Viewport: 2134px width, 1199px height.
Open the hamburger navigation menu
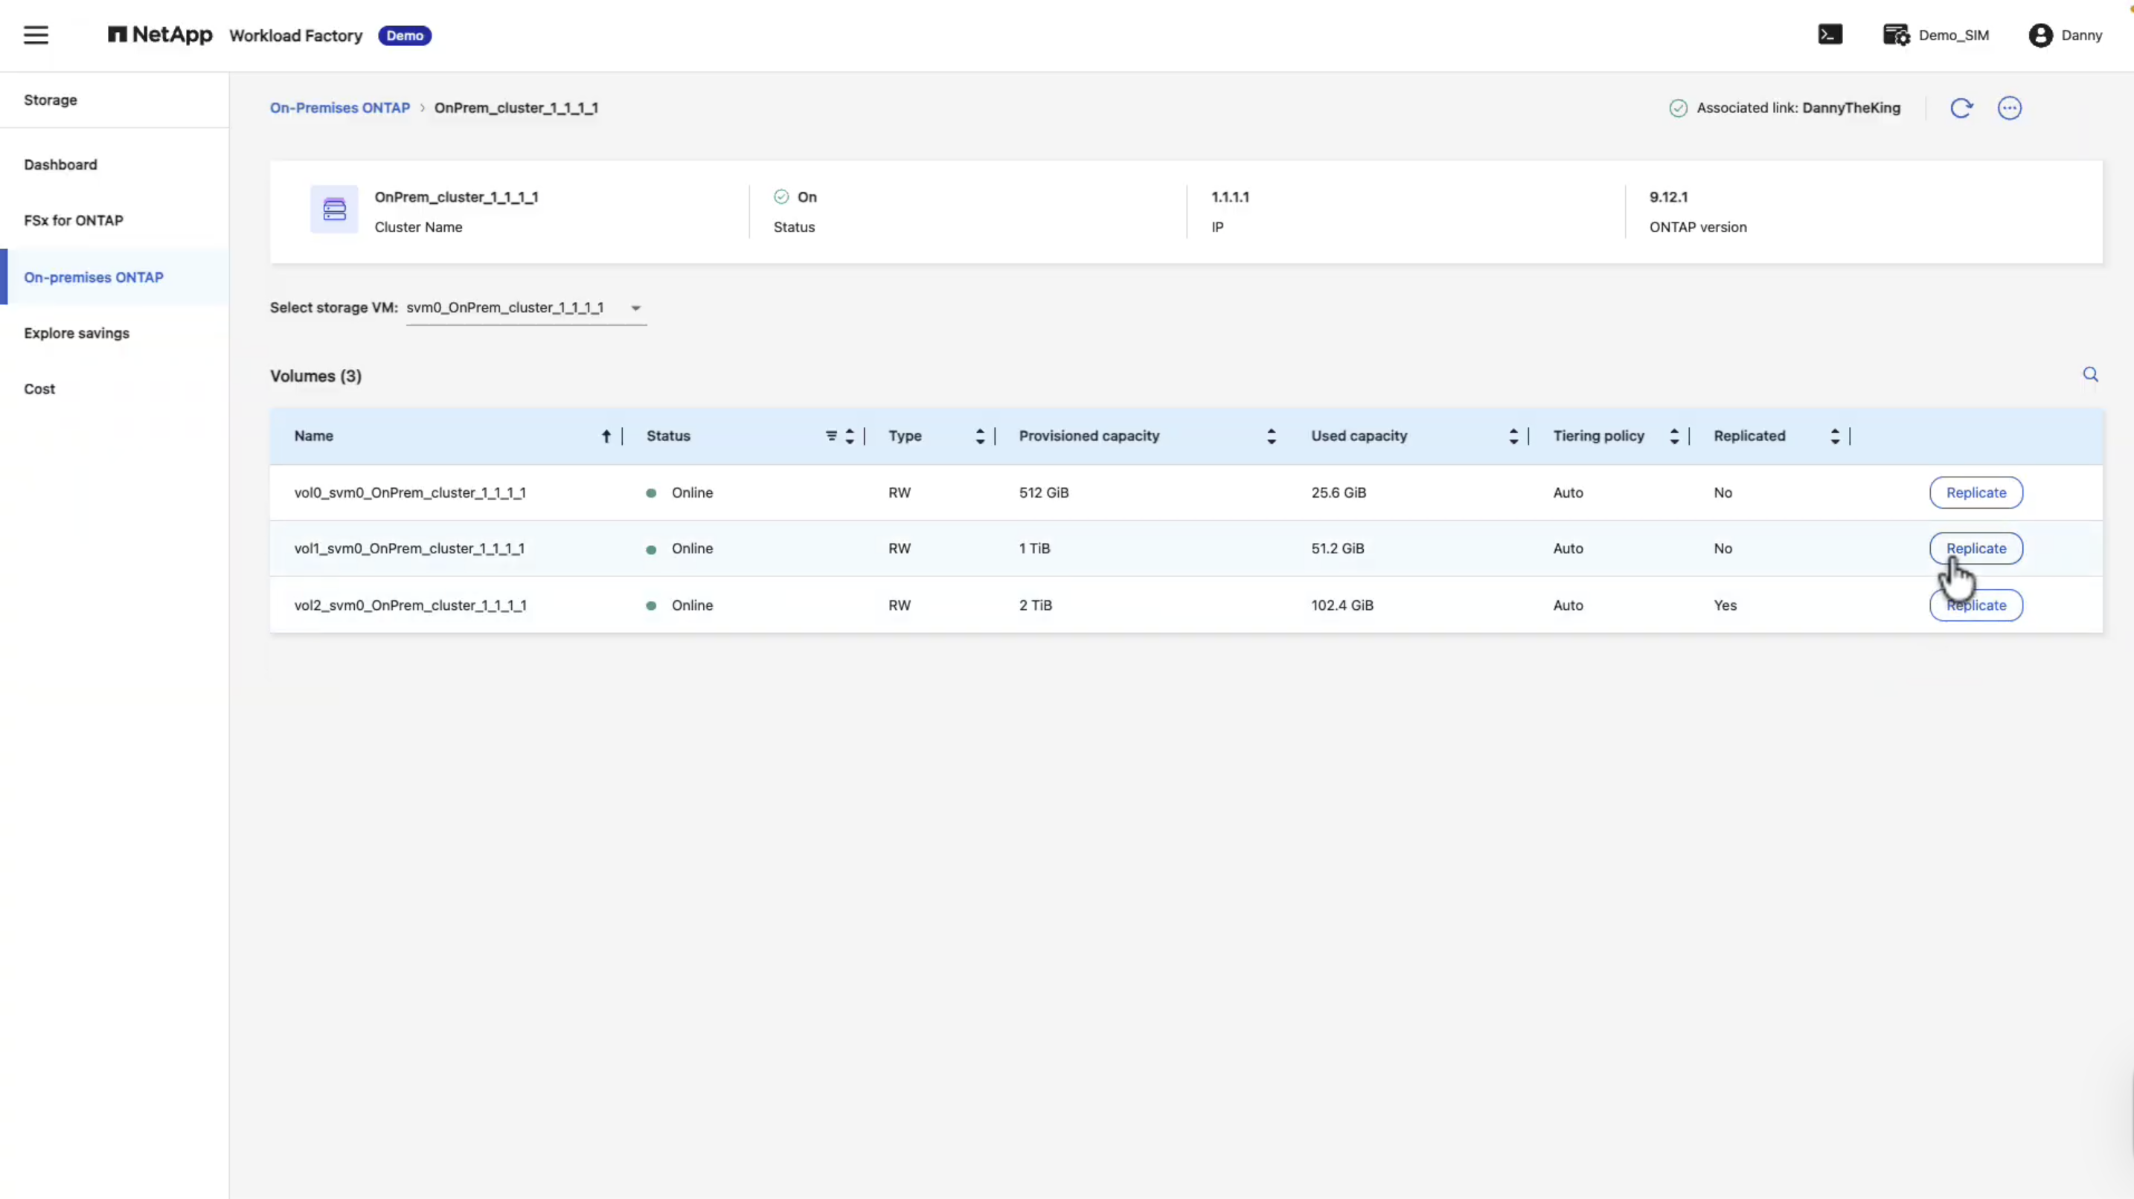pyautogui.click(x=36, y=35)
